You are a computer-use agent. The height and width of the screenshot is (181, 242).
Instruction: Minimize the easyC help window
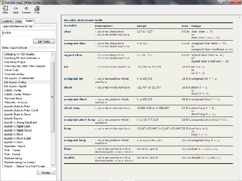coord(220,2)
